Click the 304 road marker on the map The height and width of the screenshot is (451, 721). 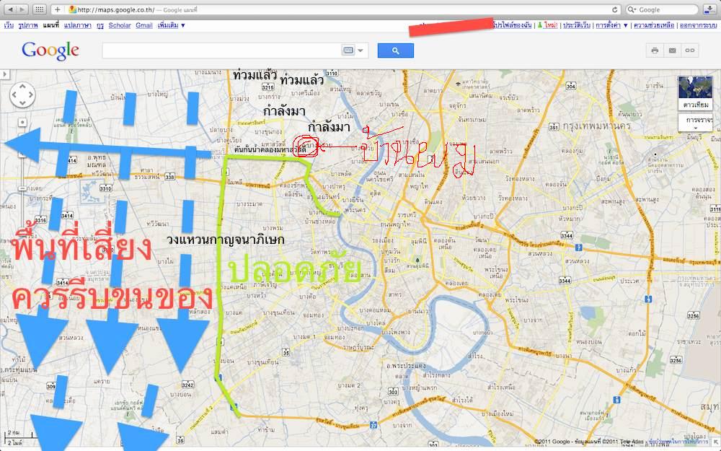pos(570,86)
